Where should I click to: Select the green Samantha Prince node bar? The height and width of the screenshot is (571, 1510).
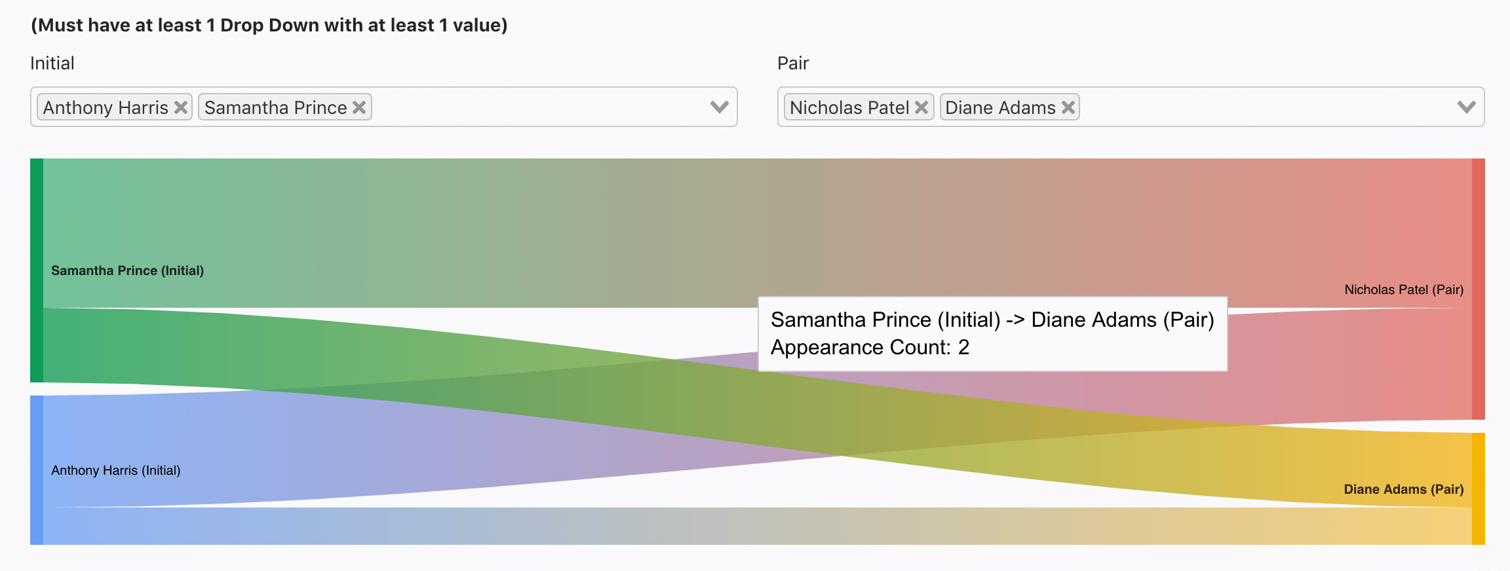pos(37,270)
